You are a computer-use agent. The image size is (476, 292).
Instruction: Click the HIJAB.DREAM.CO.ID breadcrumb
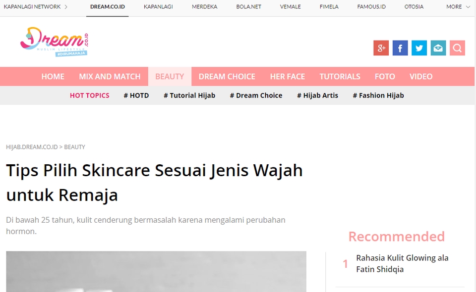click(32, 147)
